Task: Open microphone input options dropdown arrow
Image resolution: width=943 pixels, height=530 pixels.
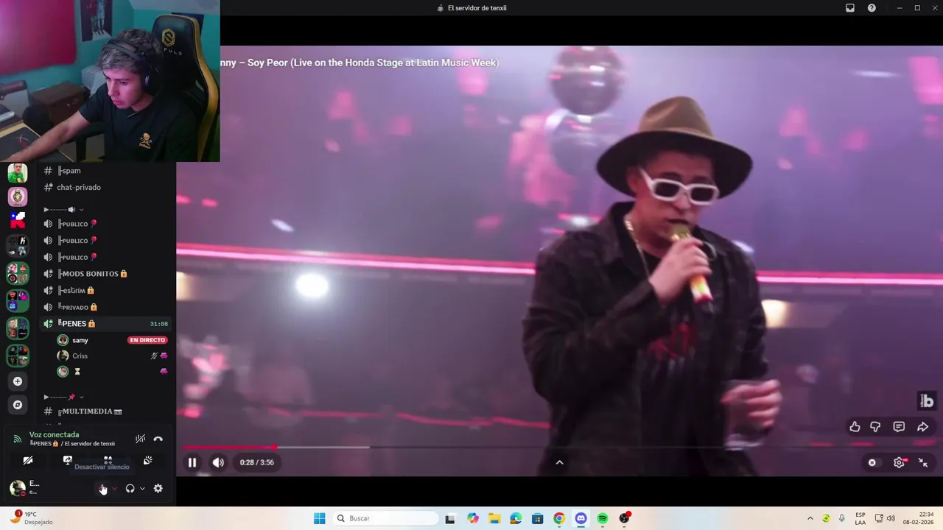Action: tap(114, 489)
